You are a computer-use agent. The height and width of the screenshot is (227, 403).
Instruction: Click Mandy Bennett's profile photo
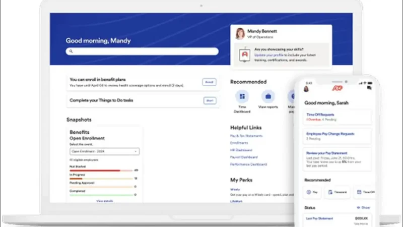coord(240,34)
